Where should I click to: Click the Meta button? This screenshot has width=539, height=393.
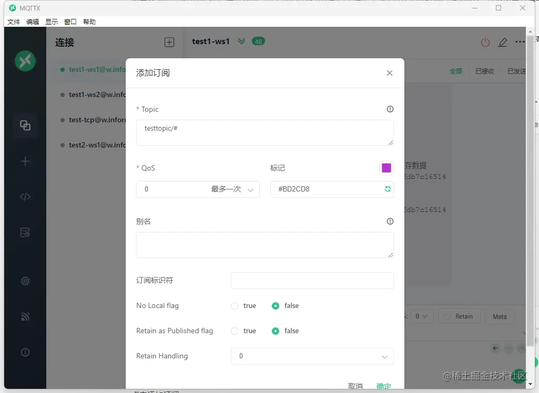(x=500, y=316)
